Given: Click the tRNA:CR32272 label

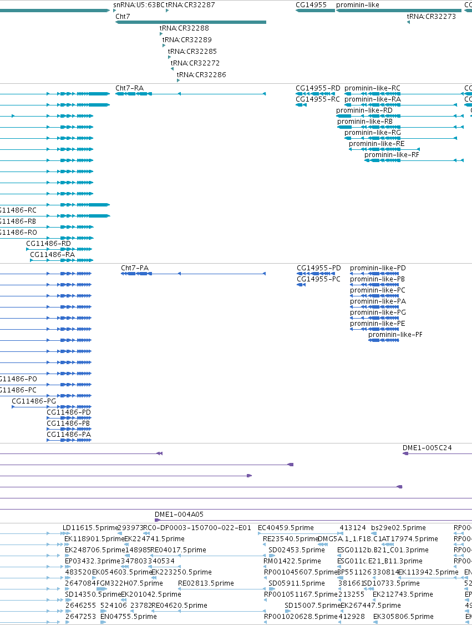Looking at the screenshot, I should tap(195, 63).
